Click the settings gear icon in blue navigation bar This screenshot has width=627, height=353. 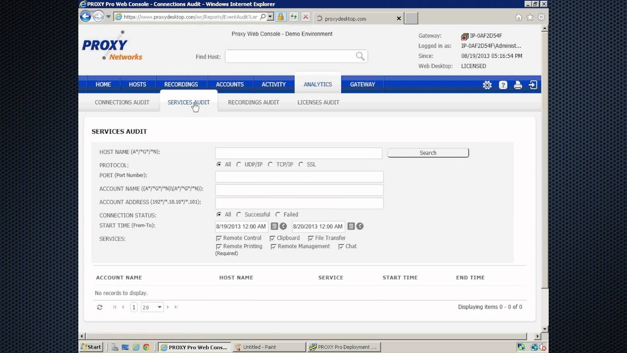pyautogui.click(x=487, y=85)
